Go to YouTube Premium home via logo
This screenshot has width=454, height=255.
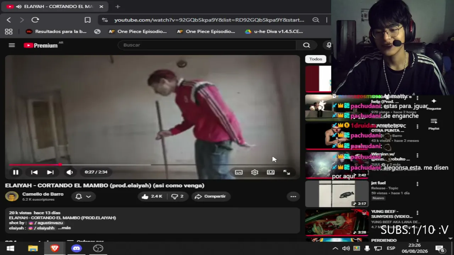(40, 45)
